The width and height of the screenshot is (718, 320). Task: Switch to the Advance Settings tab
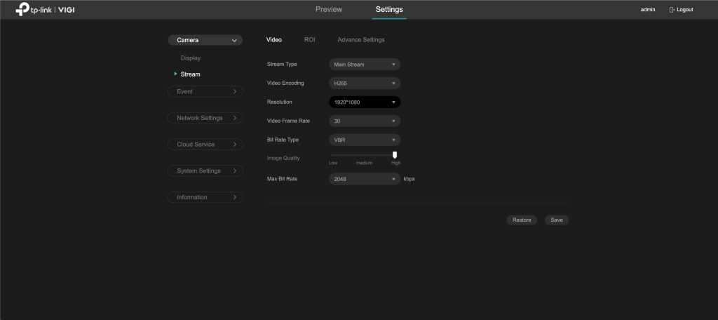(361, 40)
